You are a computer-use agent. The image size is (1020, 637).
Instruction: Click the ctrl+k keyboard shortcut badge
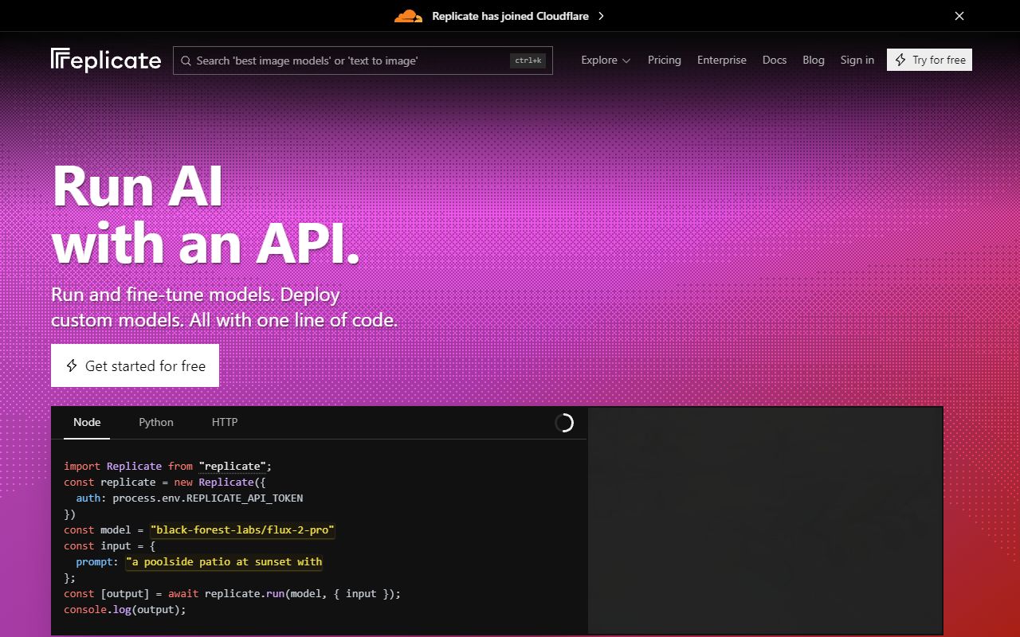pyautogui.click(x=528, y=60)
